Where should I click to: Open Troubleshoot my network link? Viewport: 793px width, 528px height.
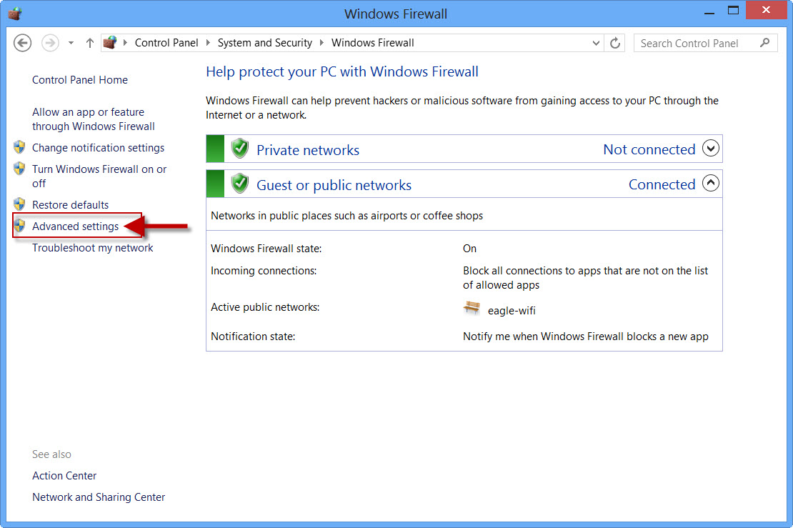point(93,248)
